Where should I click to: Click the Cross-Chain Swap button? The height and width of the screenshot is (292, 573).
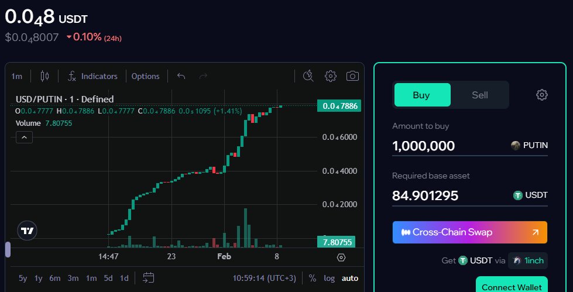pos(470,232)
